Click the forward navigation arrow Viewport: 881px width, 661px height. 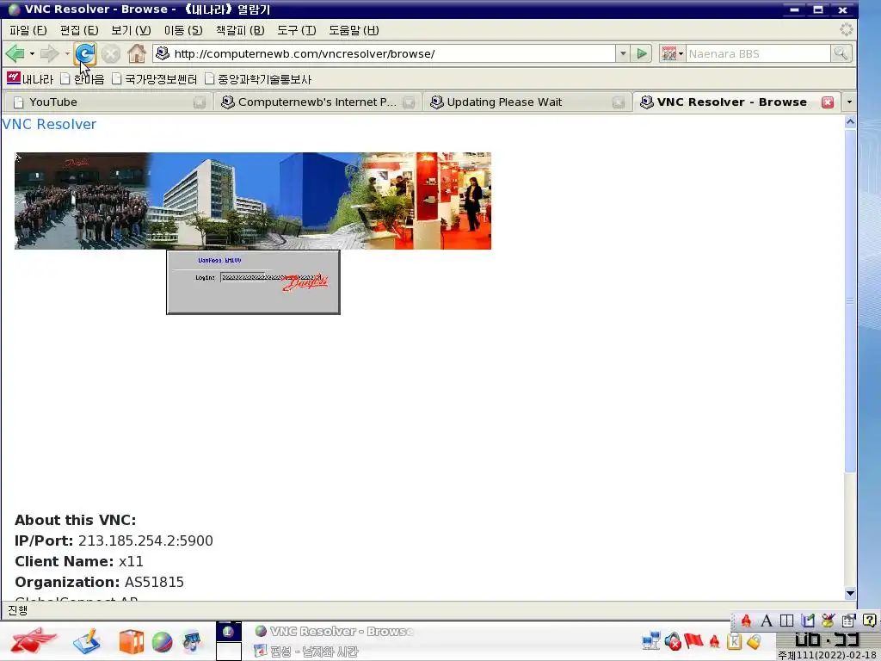[x=49, y=54]
